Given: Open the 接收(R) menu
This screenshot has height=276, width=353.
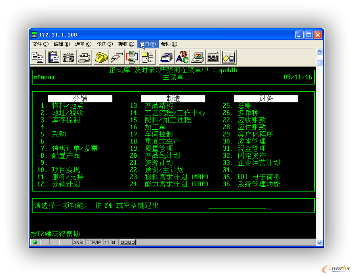Looking at the screenshot, I should tap(126, 44).
